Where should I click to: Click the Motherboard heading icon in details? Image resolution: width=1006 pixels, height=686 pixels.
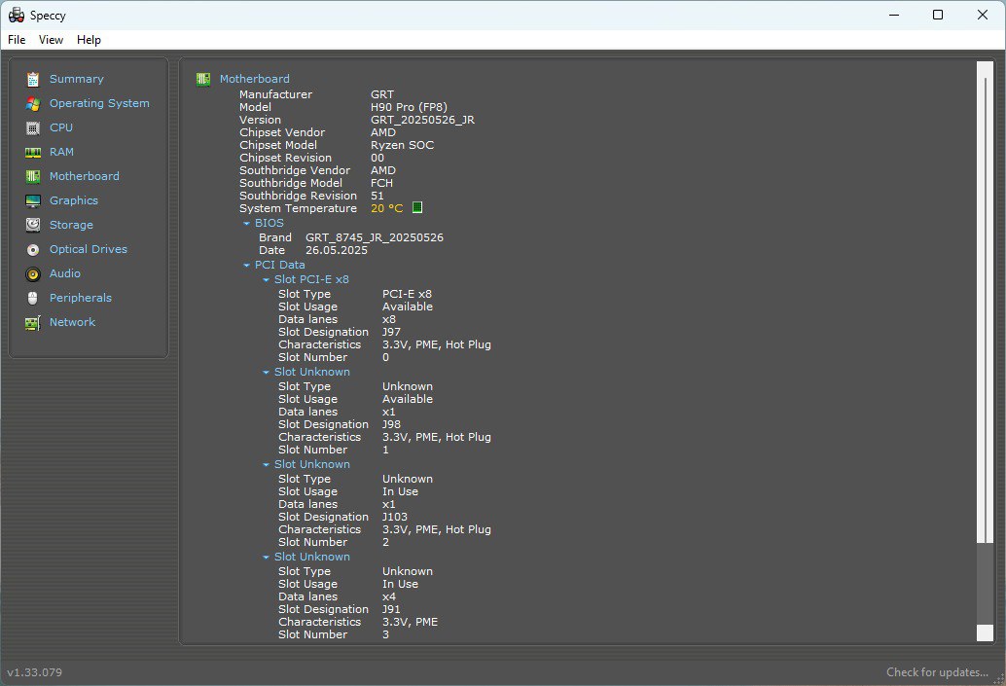[203, 79]
